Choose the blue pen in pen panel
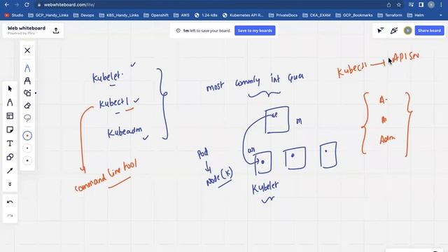The width and height of the screenshot is (448, 252). (27, 68)
